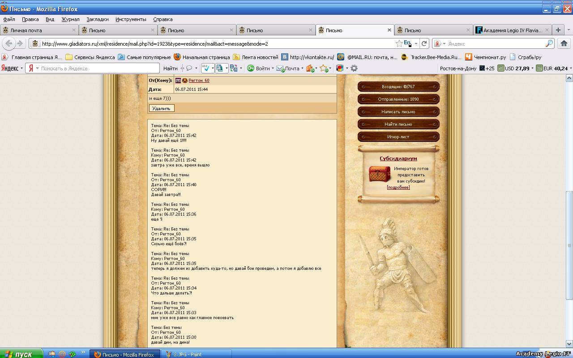Image resolution: width=573 pixels, height=358 pixels.
Task: Click the Удалить button
Action: 161,108
